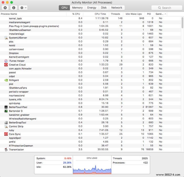Select the passd process row
Viewport: 184px width, 177px height.
pyautogui.click(x=90, y=72)
